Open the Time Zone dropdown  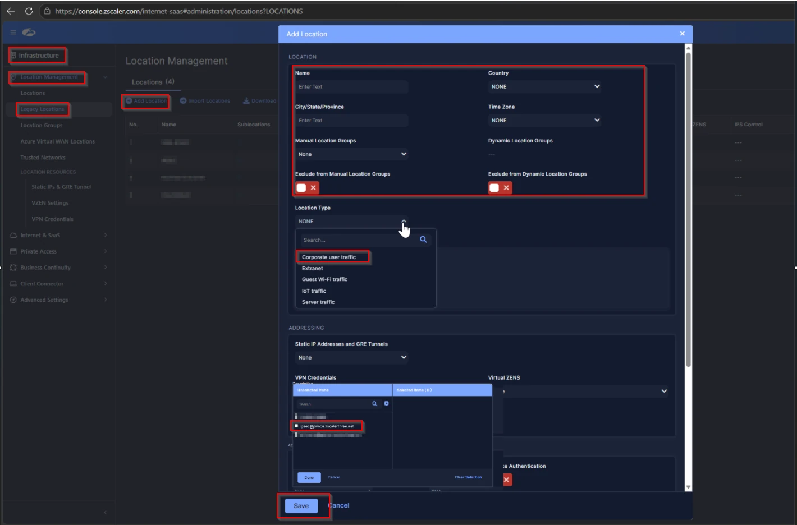click(x=544, y=120)
